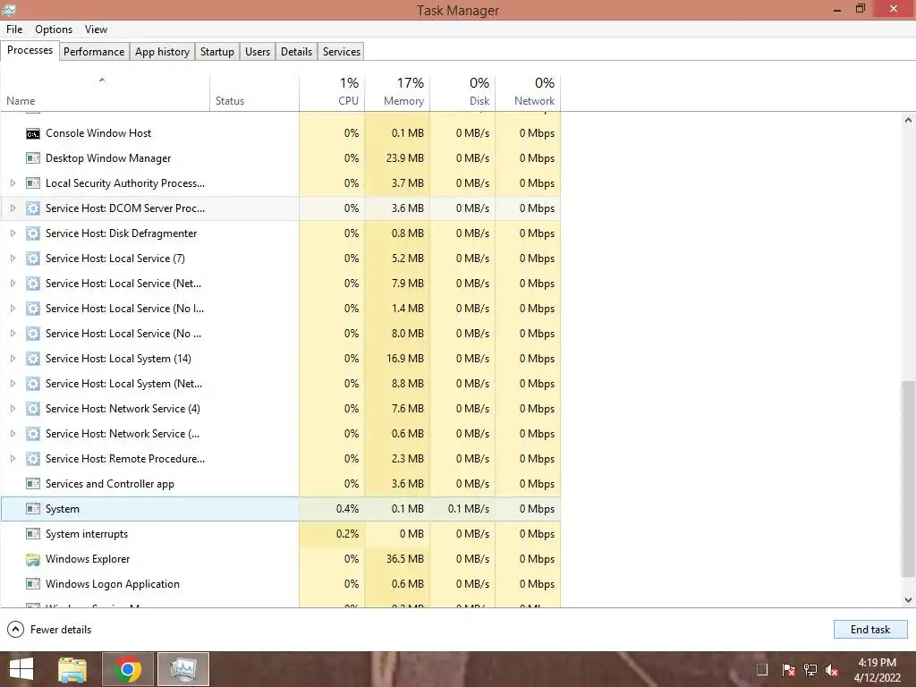The width and height of the screenshot is (916, 687).
Task: Click the gear icon for Network Service (4)
Action: (x=33, y=409)
